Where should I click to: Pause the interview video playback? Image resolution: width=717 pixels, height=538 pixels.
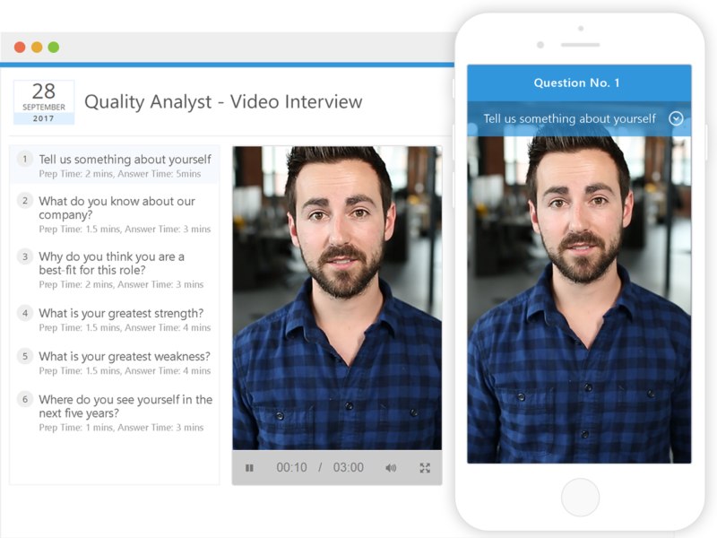pyautogui.click(x=249, y=468)
